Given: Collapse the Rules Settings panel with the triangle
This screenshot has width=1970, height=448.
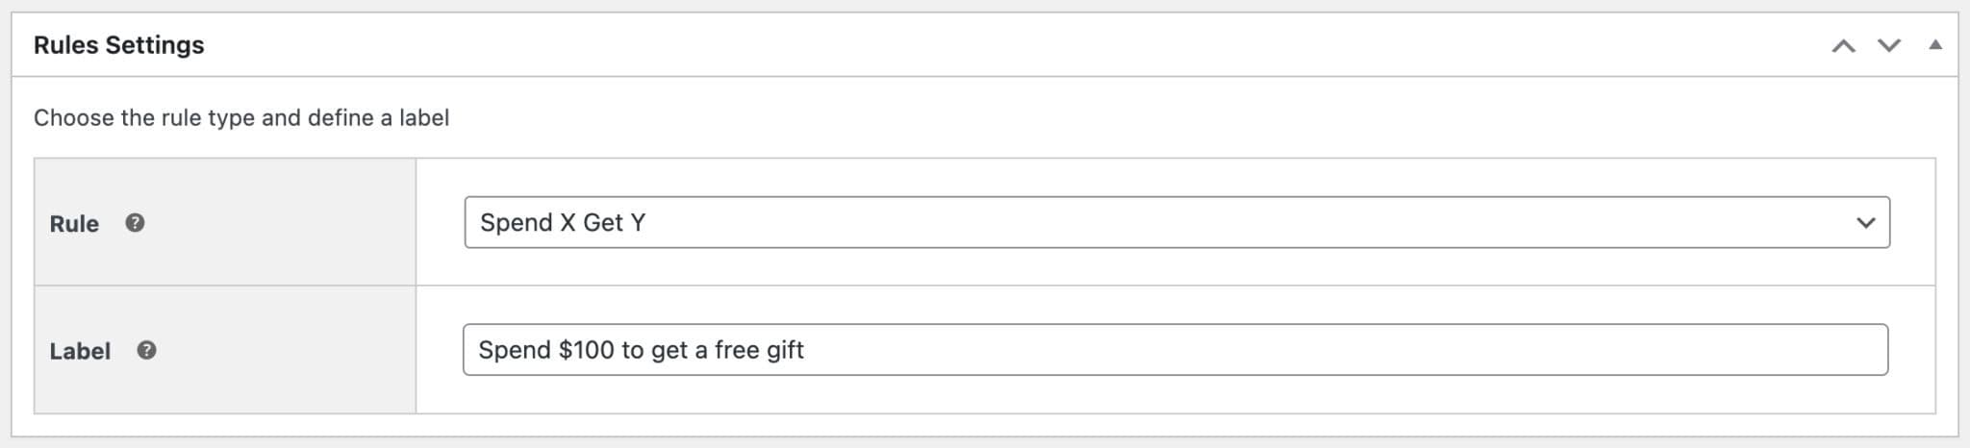Looking at the screenshot, I should [1935, 44].
